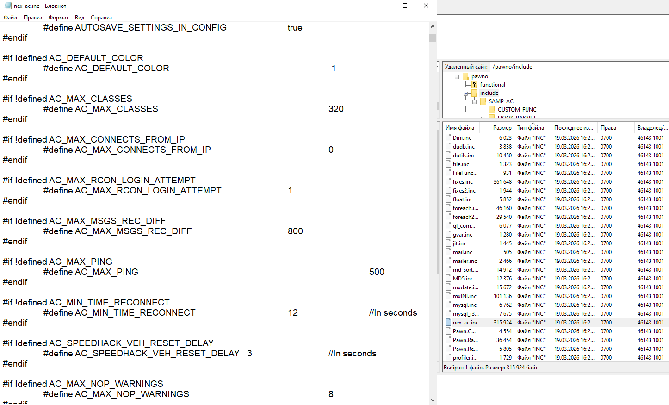Open the Формат menu
The width and height of the screenshot is (669, 405).
coord(58,18)
